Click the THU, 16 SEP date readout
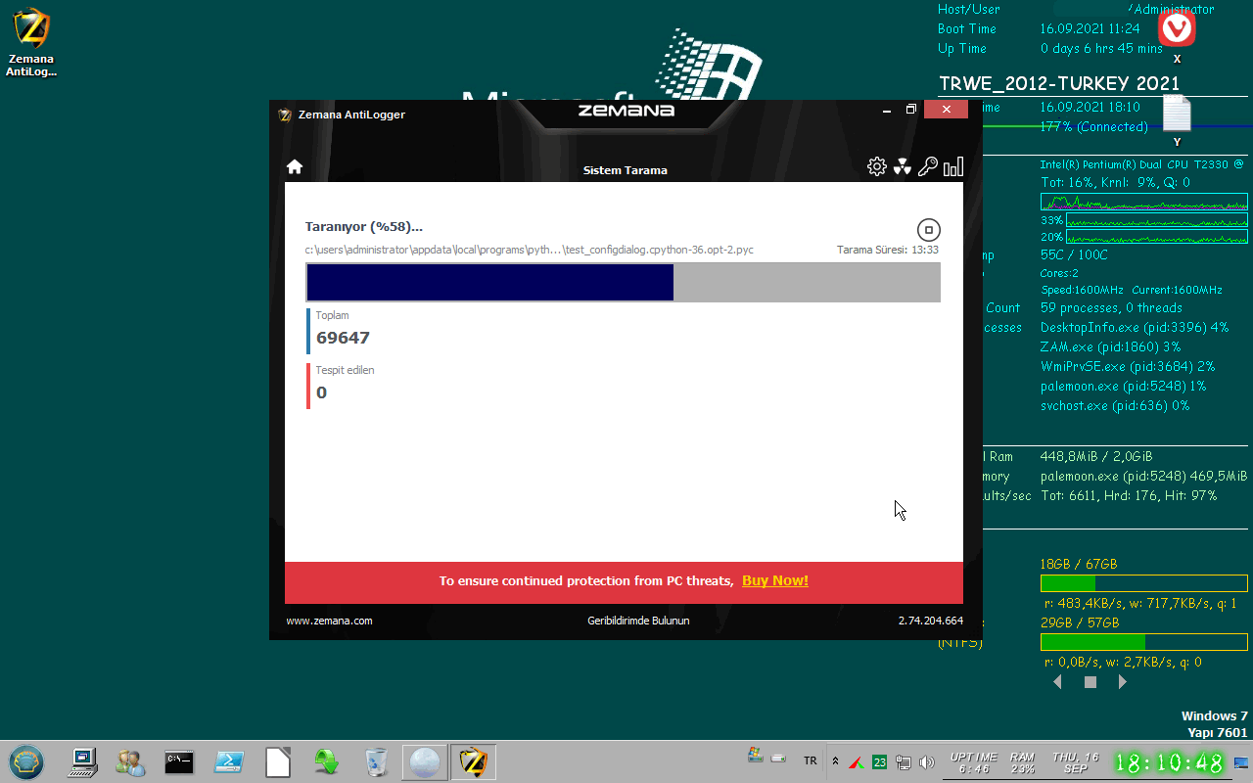 (1076, 762)
